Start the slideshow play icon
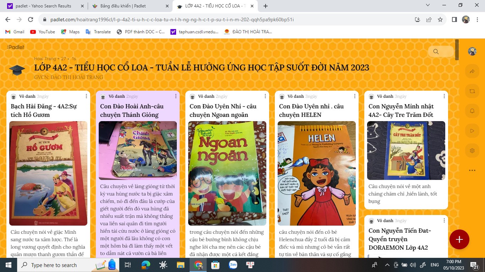The height and width of the screenshot is (272, 485). point(472,131)
